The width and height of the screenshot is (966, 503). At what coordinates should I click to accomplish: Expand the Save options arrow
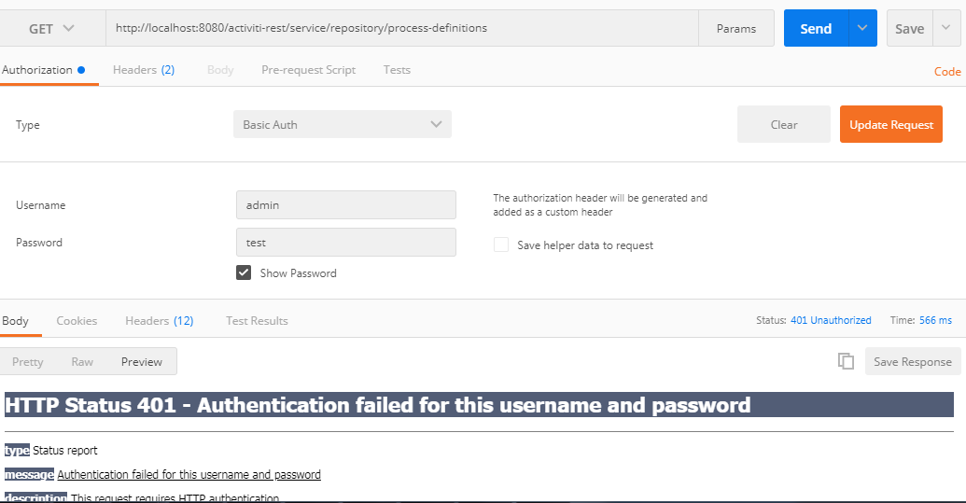coord(946,28)
